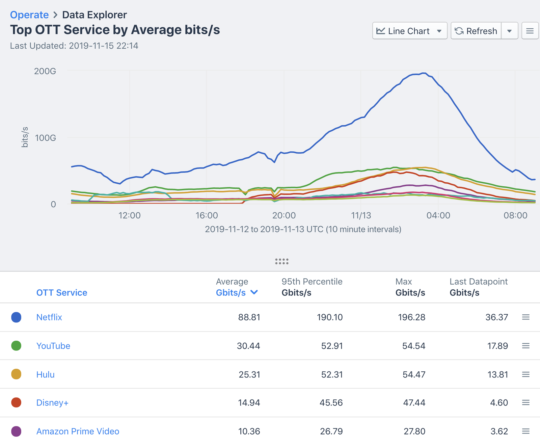Select Amazon Prime Video max 27.80

(x=414, y=431)
